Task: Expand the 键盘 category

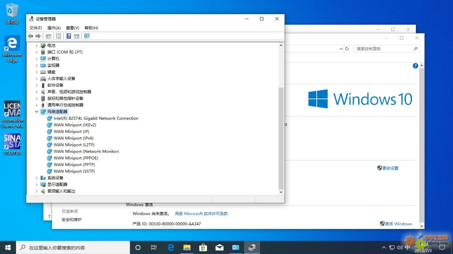Action: point(36,72)
